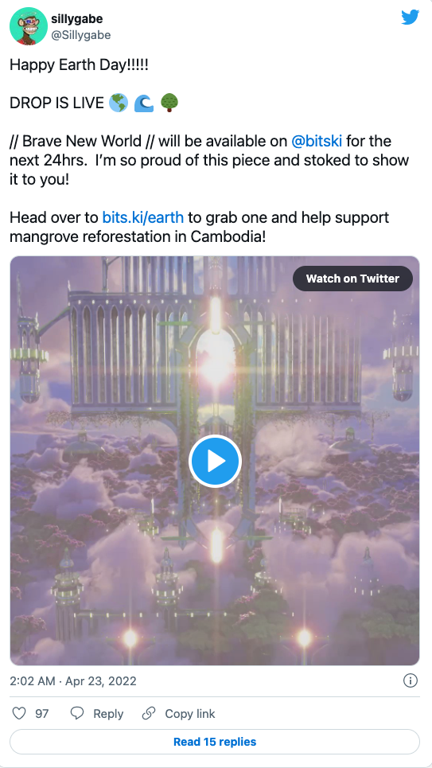Click the reply speech bubble icon
The width and height of the screenshot is (432, 768).
point(77,713)
